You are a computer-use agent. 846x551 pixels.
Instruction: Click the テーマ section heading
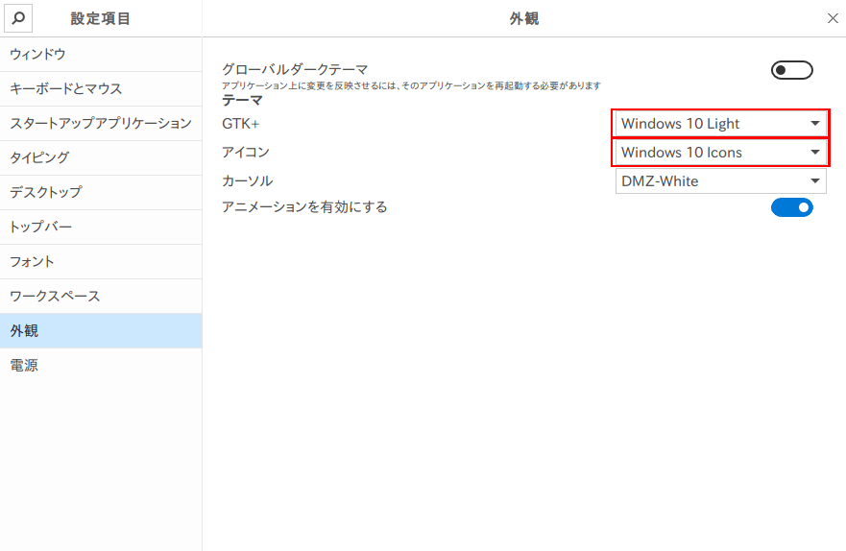tap(242, 100)
